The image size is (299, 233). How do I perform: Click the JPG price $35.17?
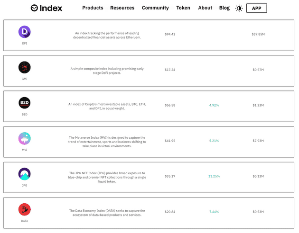[x=170, y=176]
